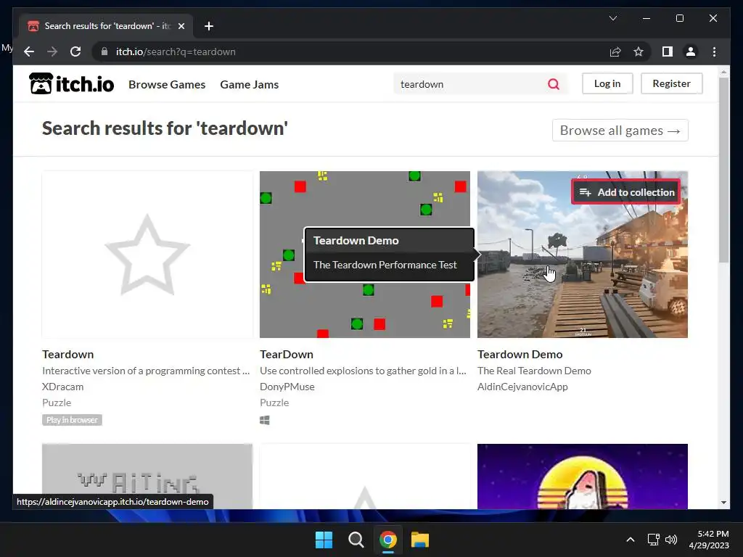Click the scrollbar up arrow
Viewport: 743px width, 557px height.
pyautogui.click(x=723, y=73)
